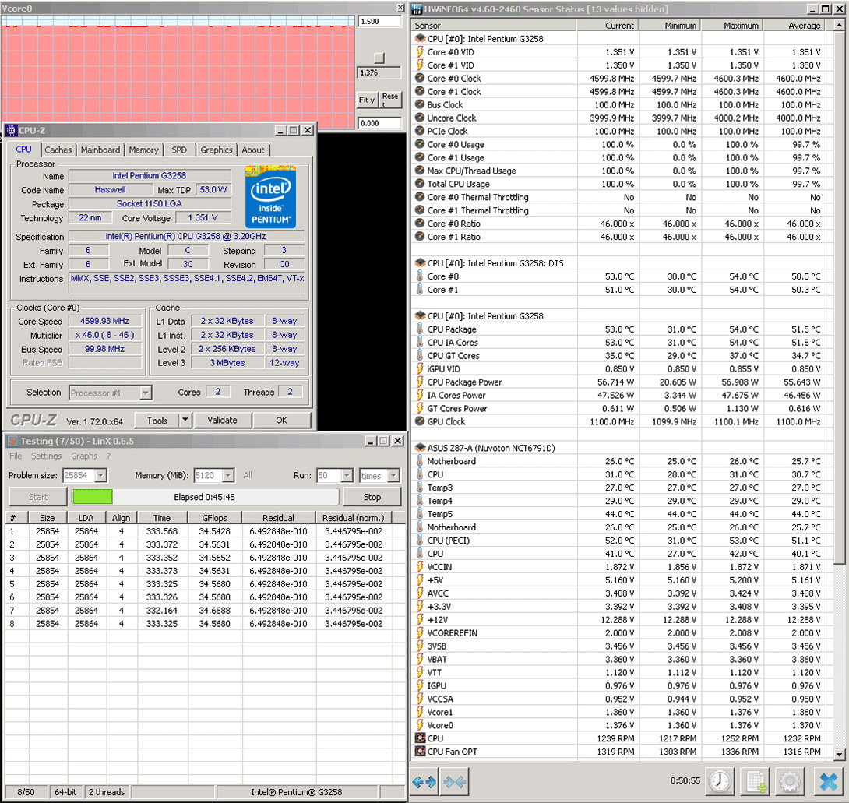Click the Maximum column header in HWiNFO
Image resolution: width=849 pixels, height=803 pixels.
click(x=732, y=26)
